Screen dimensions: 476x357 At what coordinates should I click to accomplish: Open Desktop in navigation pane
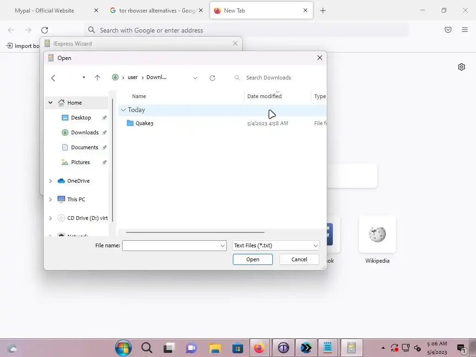coord(81,118)
